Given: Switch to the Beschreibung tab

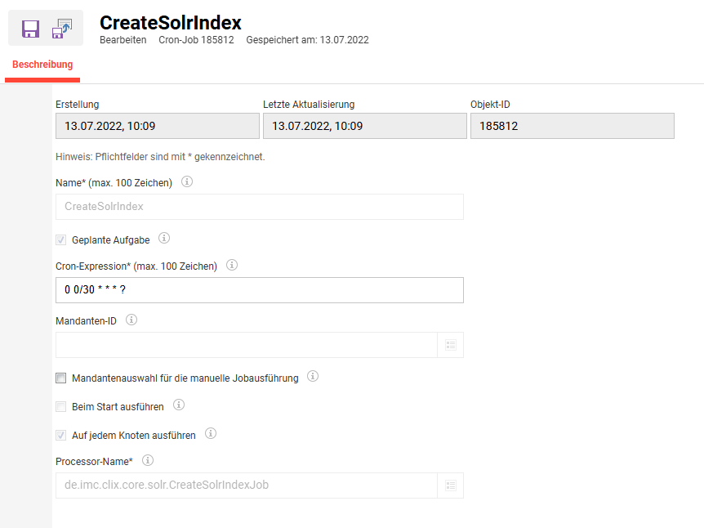Looking at the screenshot, I should click(42, 65).
